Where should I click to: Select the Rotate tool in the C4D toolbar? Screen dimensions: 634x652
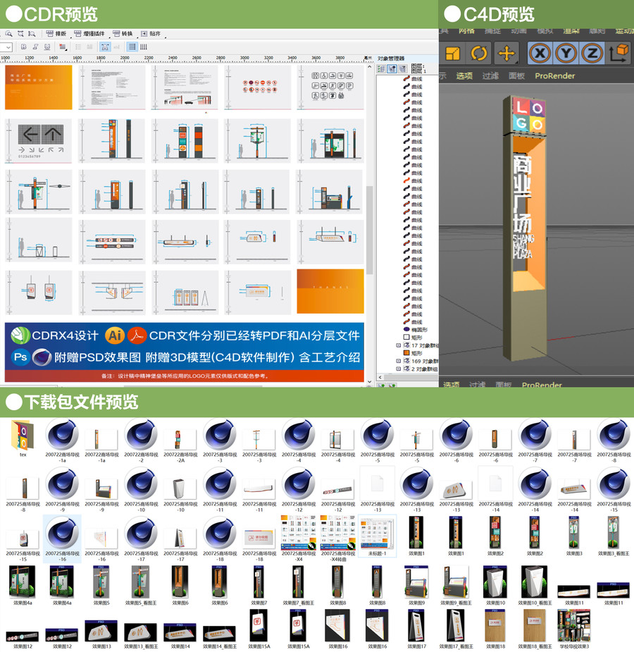click(x=479, y=54)
